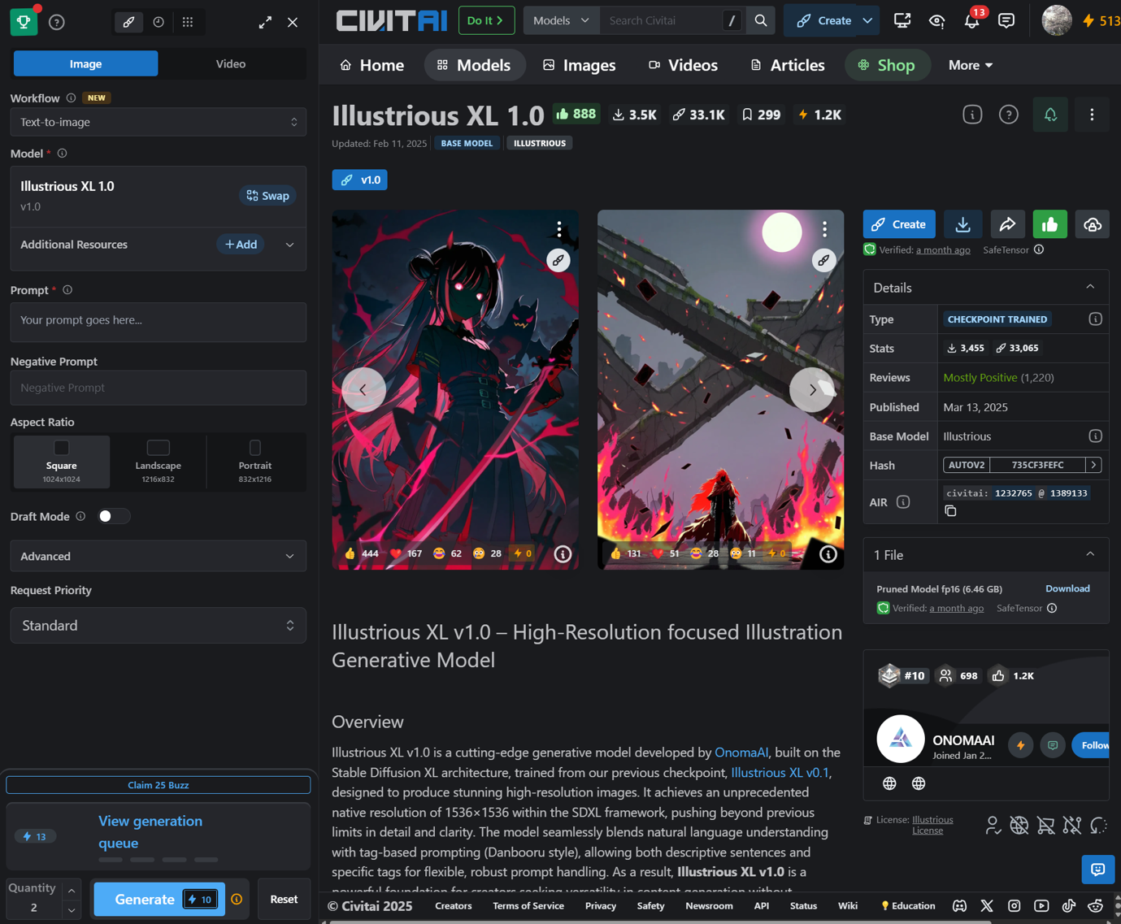Select Portrait aspect ratio

point(255,462)
